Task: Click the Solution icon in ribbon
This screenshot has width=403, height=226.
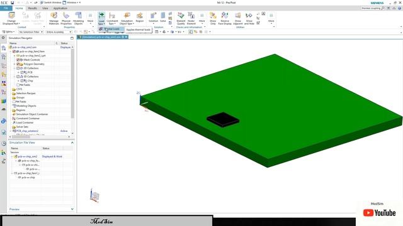Action: click(154, 15)
